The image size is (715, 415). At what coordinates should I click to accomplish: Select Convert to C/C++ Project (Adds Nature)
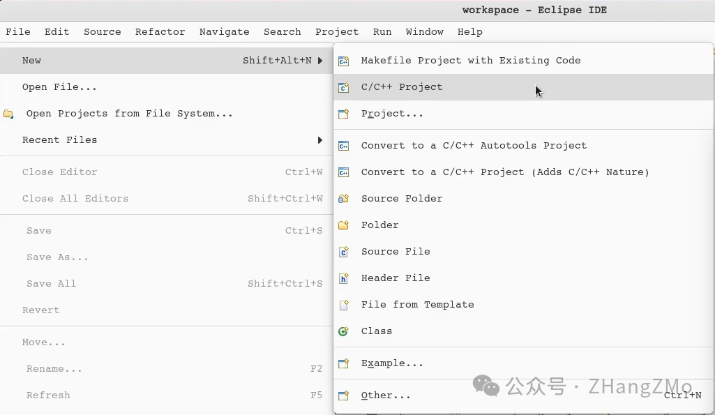[x=523, y=172]
